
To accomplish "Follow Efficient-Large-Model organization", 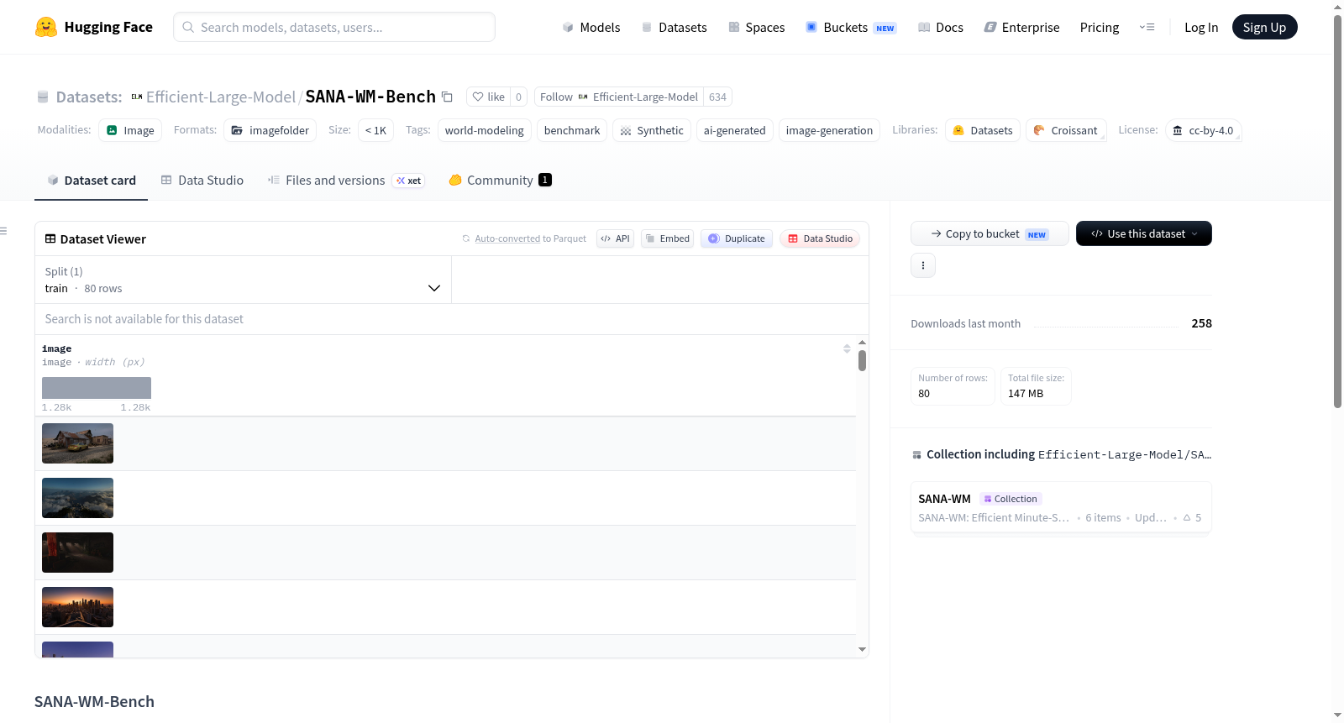I will pos(619,97).
